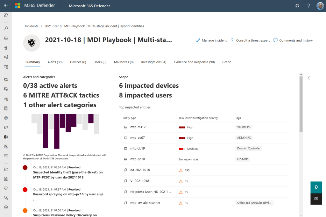This screenshot has width=326, height=217.
Task: Open the settings gear in top header
Action: coord(297,6)
